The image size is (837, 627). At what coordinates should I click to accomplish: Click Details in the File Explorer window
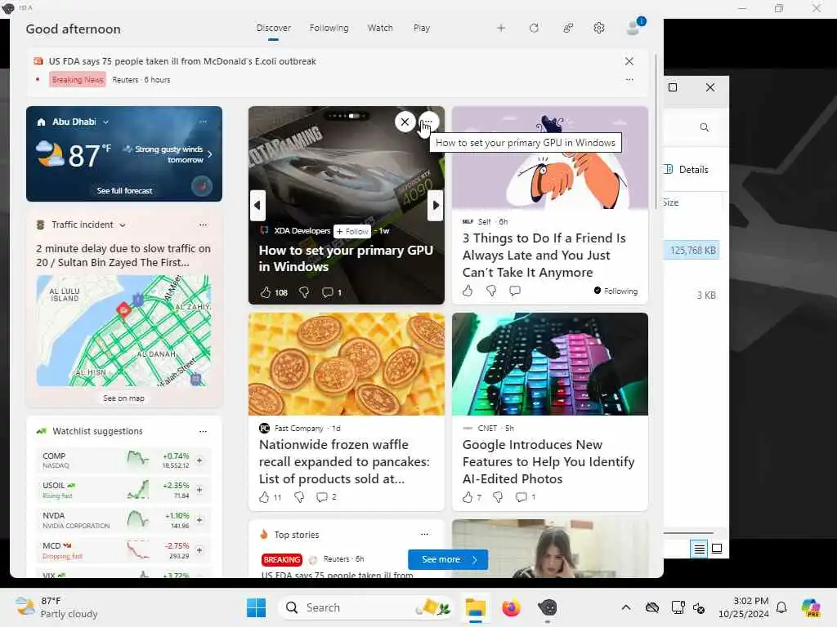(x=686, y=170)
